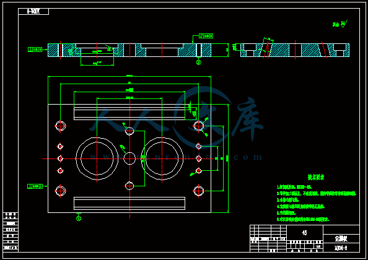Select the small circle above the center hole
Screen dimensions: 368x260
click(x=129, y=131)
